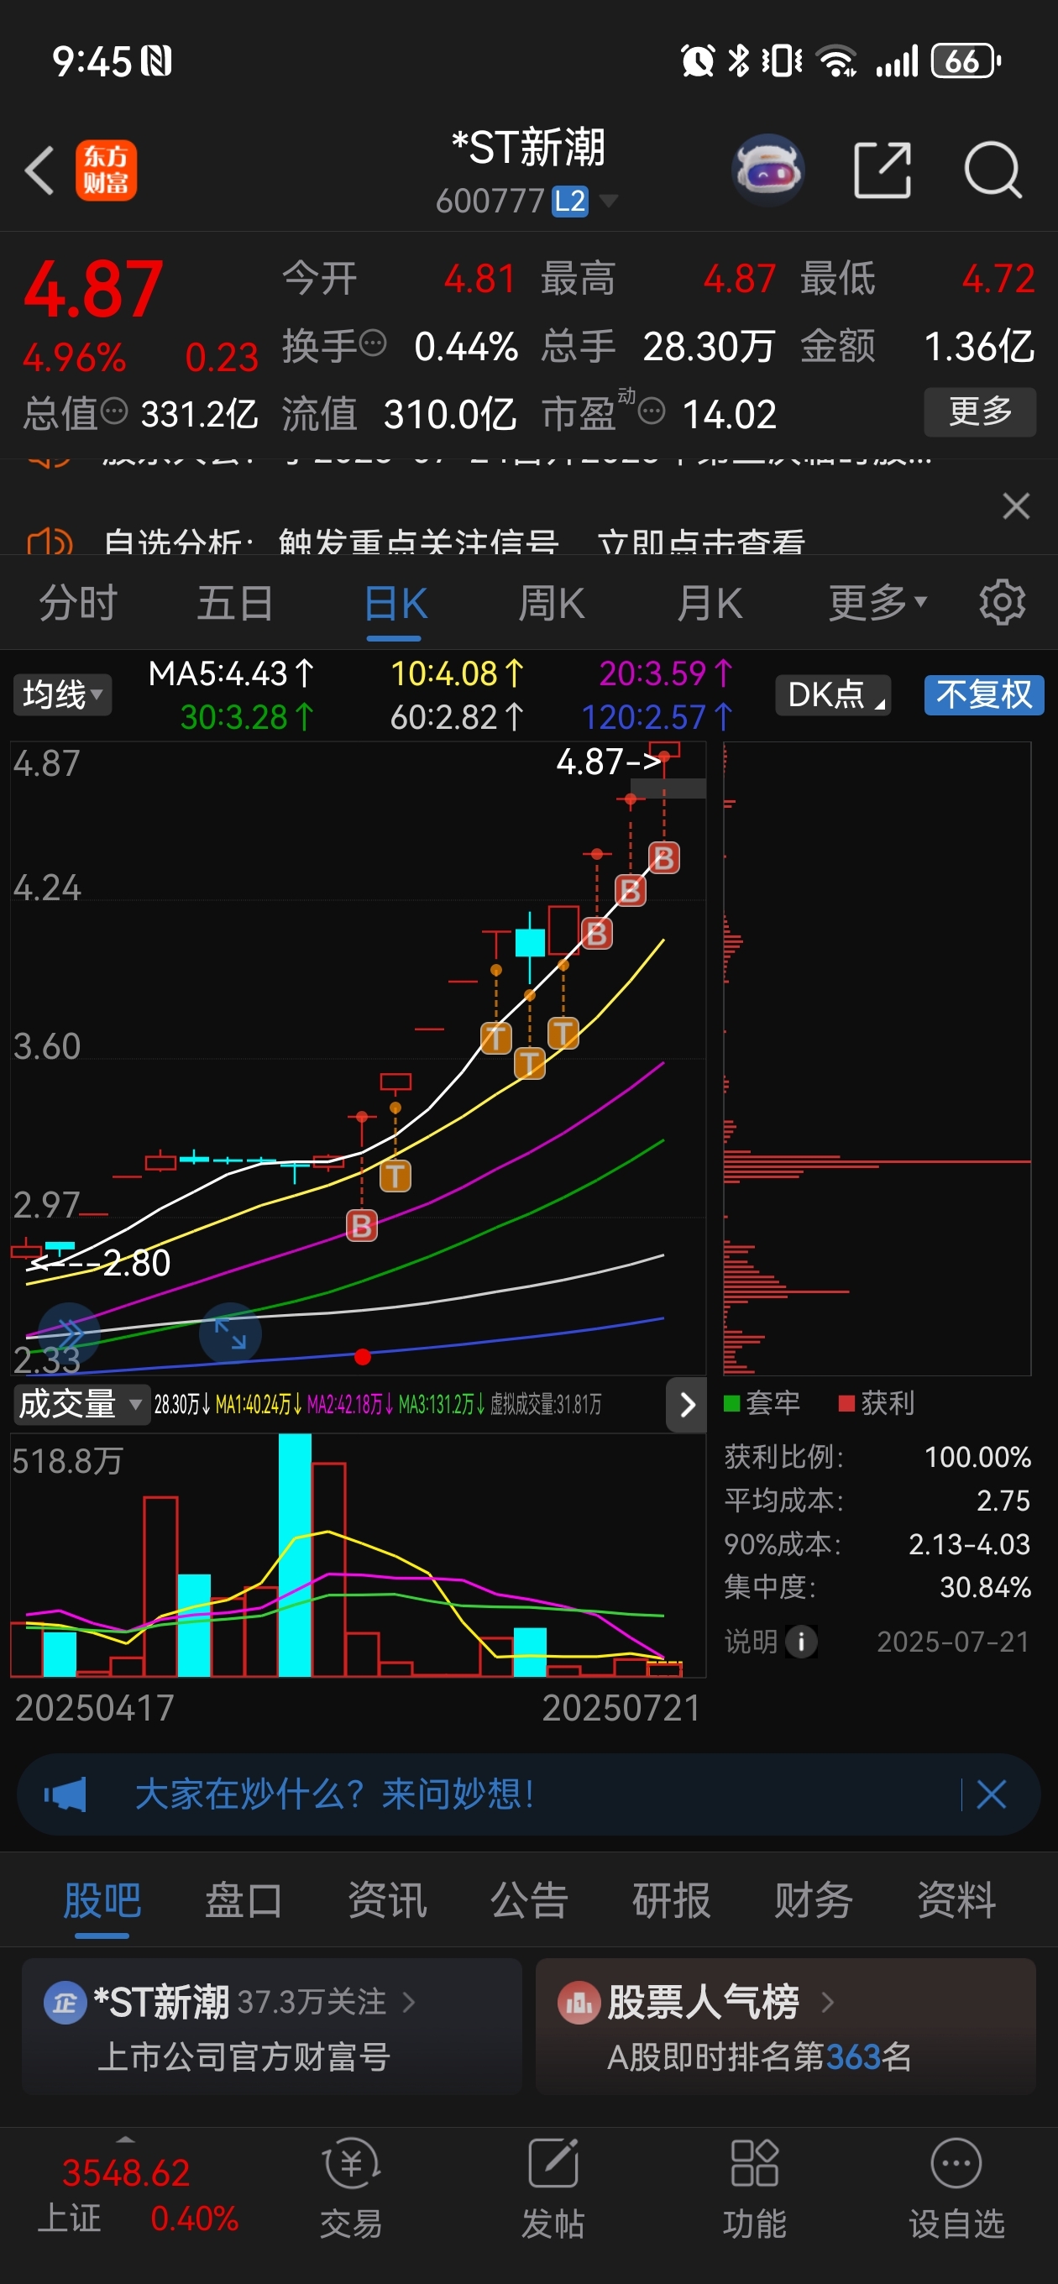This screenshot has height=2284, width=1058.
Task: Click the chip distribution peak bar
Action: [877, 1160]
